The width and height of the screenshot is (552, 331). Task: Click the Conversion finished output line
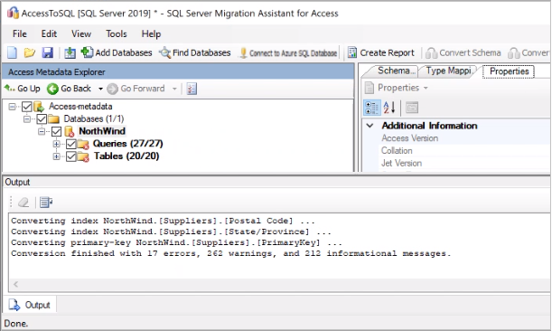click(231, 253)
